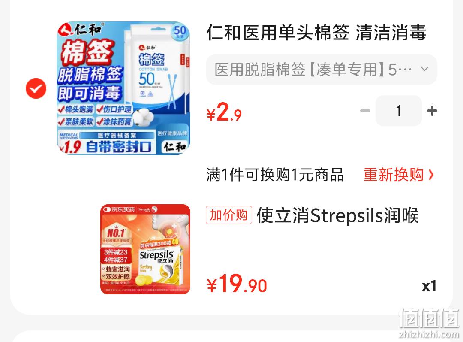The width and height of the screenshot is (463, 342).
Task: Choose 重新换购 to reselect add-on item
Action: (x=393, y=175)
